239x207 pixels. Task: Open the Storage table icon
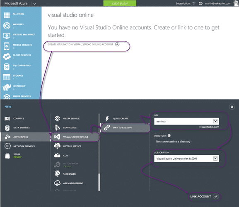coord(7,77)
